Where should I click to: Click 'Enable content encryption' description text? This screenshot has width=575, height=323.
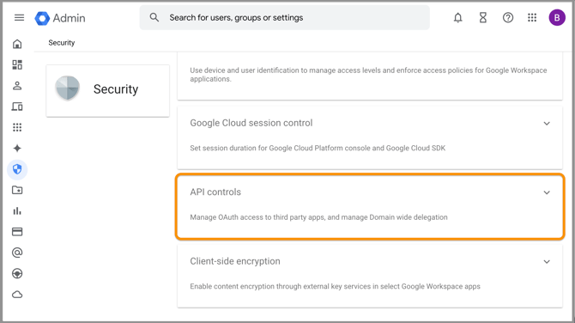[x=335, y=286]
